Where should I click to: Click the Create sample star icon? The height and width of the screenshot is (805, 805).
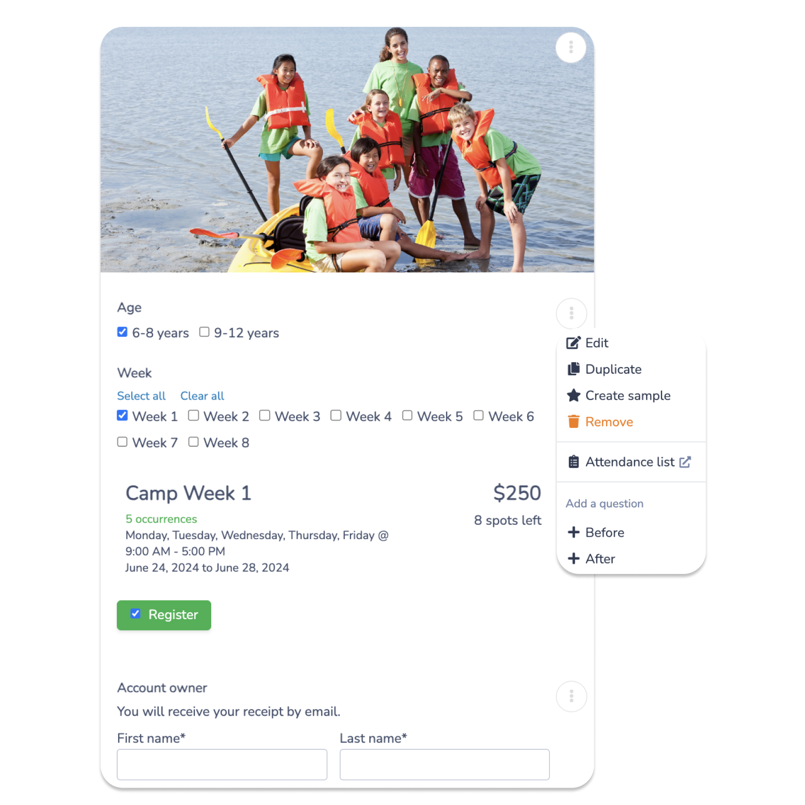pos(573,396)
